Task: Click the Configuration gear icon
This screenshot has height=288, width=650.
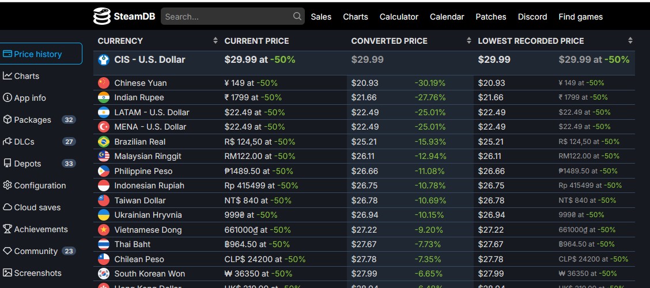Action: tap(7, 185)
